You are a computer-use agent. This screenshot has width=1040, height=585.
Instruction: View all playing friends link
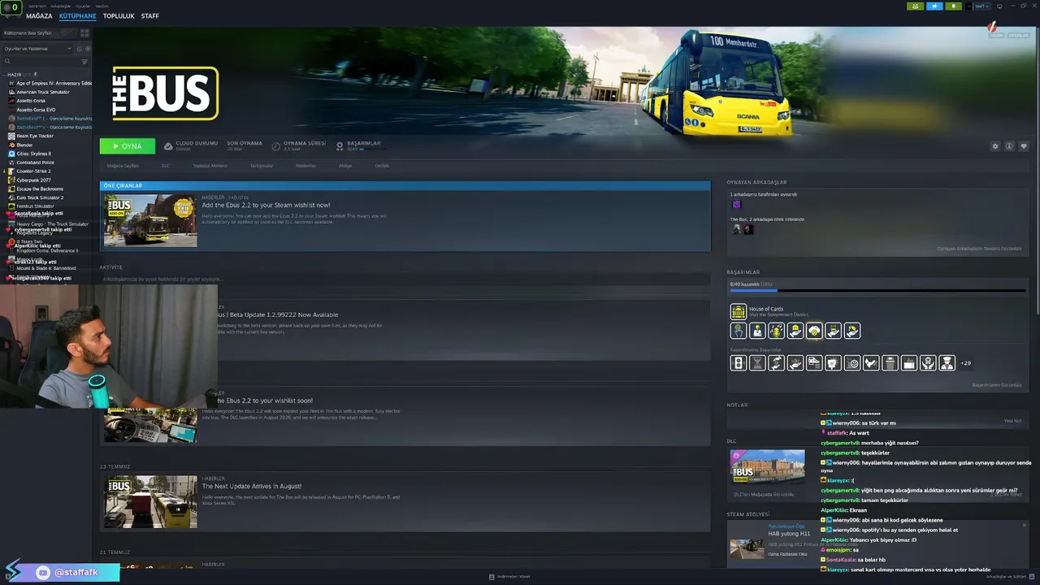coord(979,249)
